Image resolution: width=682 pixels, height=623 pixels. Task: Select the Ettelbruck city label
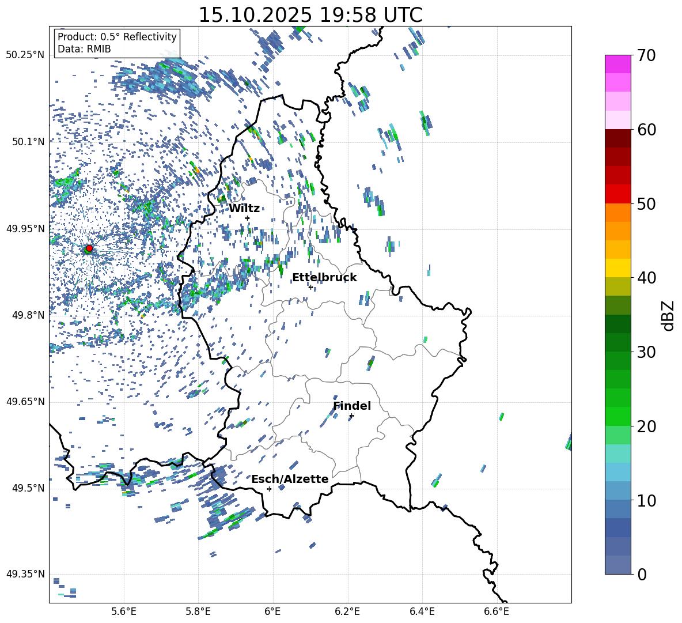[x=324, y=277]
